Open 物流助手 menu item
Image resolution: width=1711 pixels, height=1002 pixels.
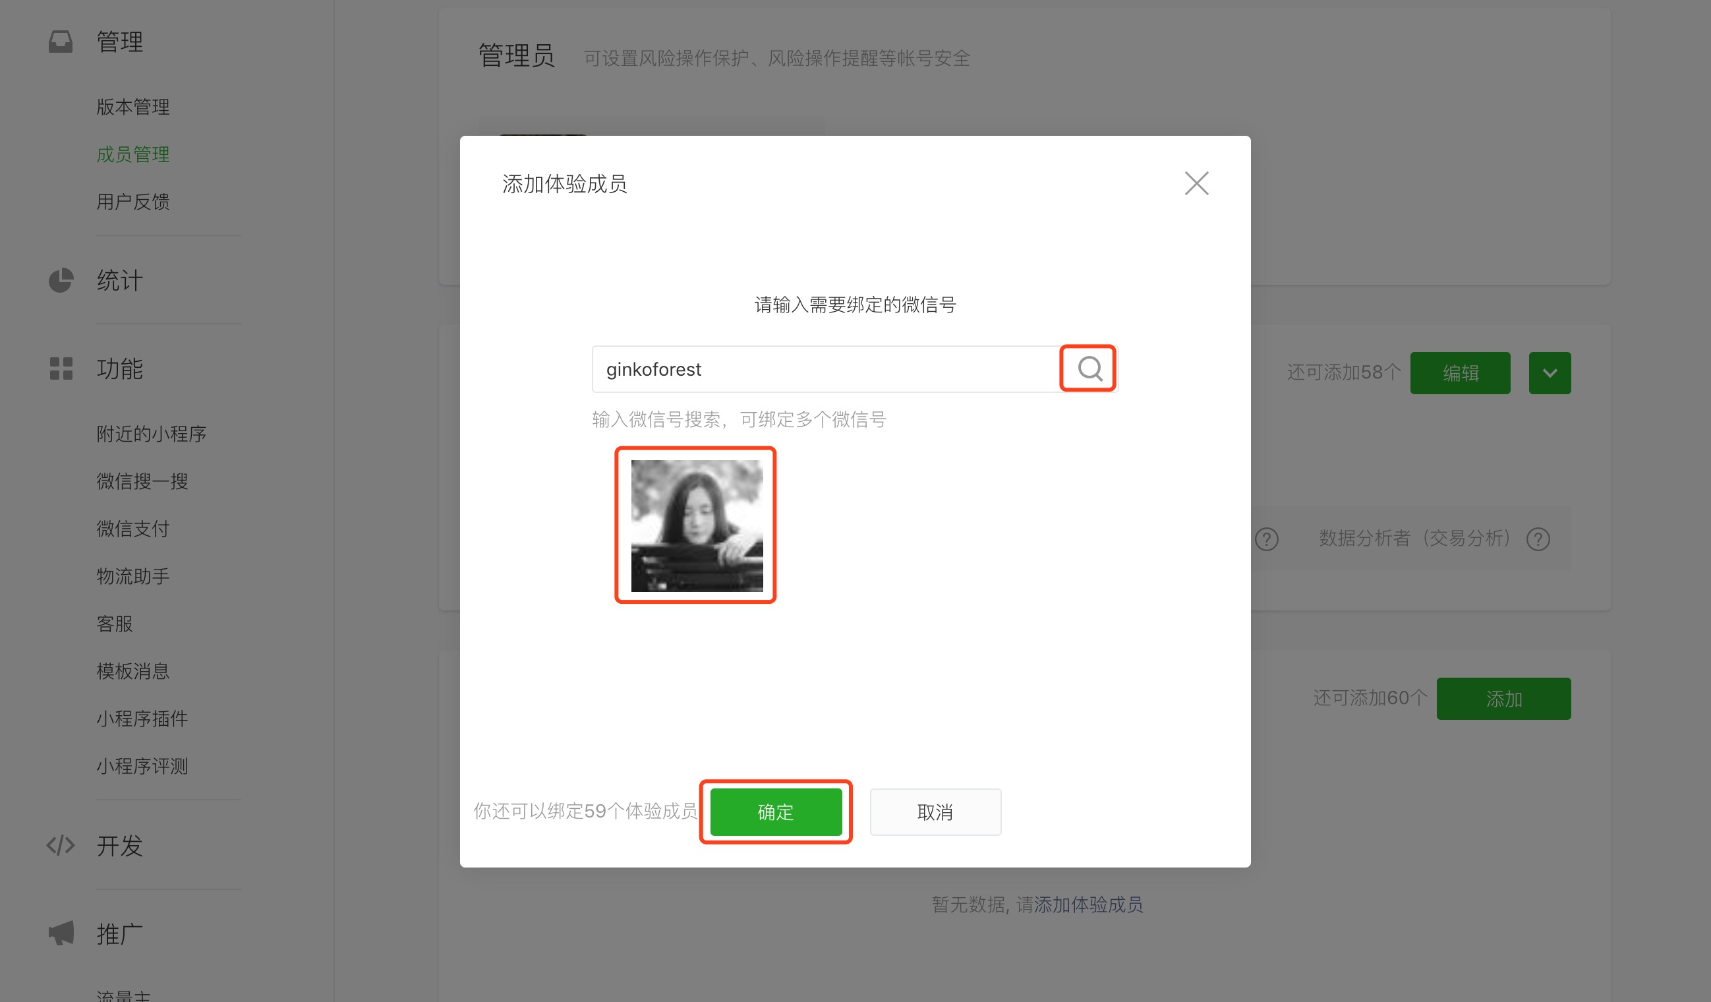pos(133,576)
